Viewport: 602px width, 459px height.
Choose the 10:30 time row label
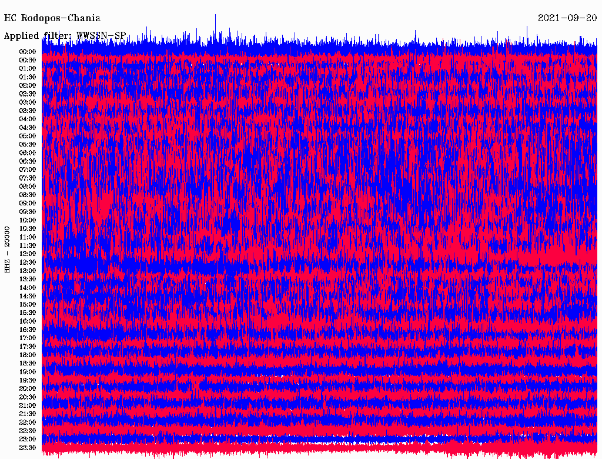point(28,229)
